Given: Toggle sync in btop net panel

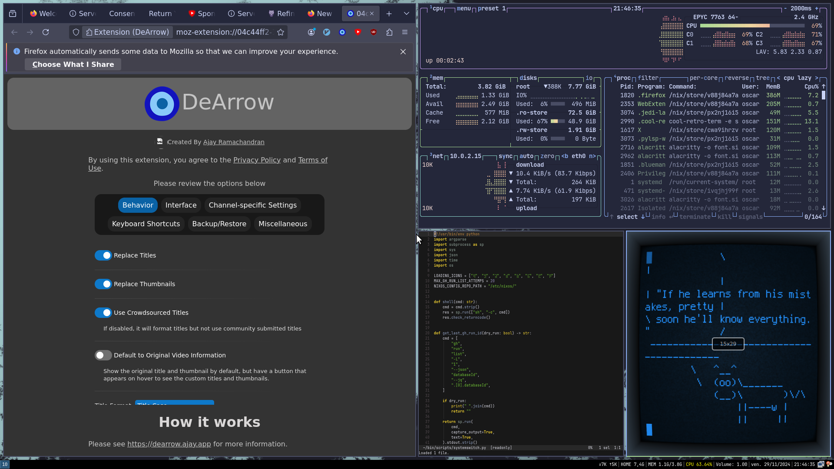Looking at the screenshot, I should coord(506,156).
